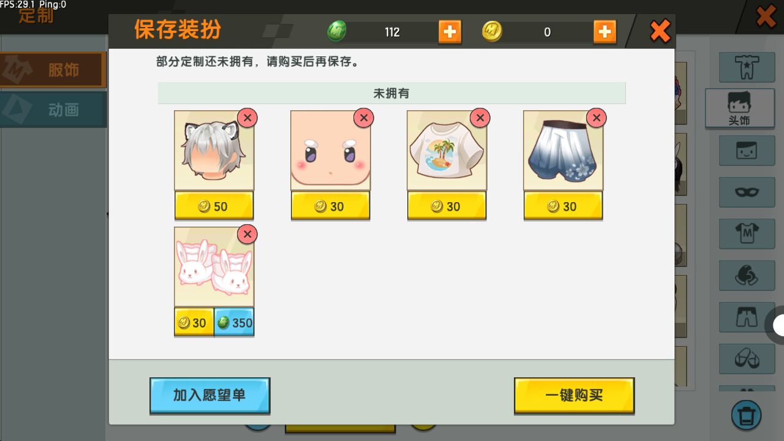Select the shorts category icon
This screenshot has height=441, width=784.
pyautogui.click(x=747, y=317)
